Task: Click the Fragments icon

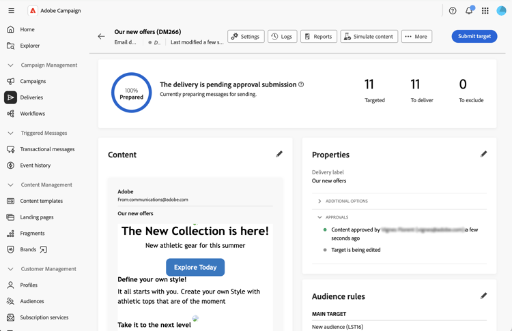Action: pyautogui.click(x=10, y=233)
